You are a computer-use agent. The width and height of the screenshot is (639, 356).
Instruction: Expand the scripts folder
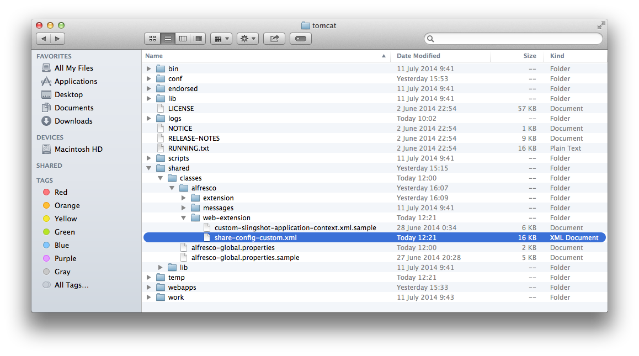click(149, 158)
